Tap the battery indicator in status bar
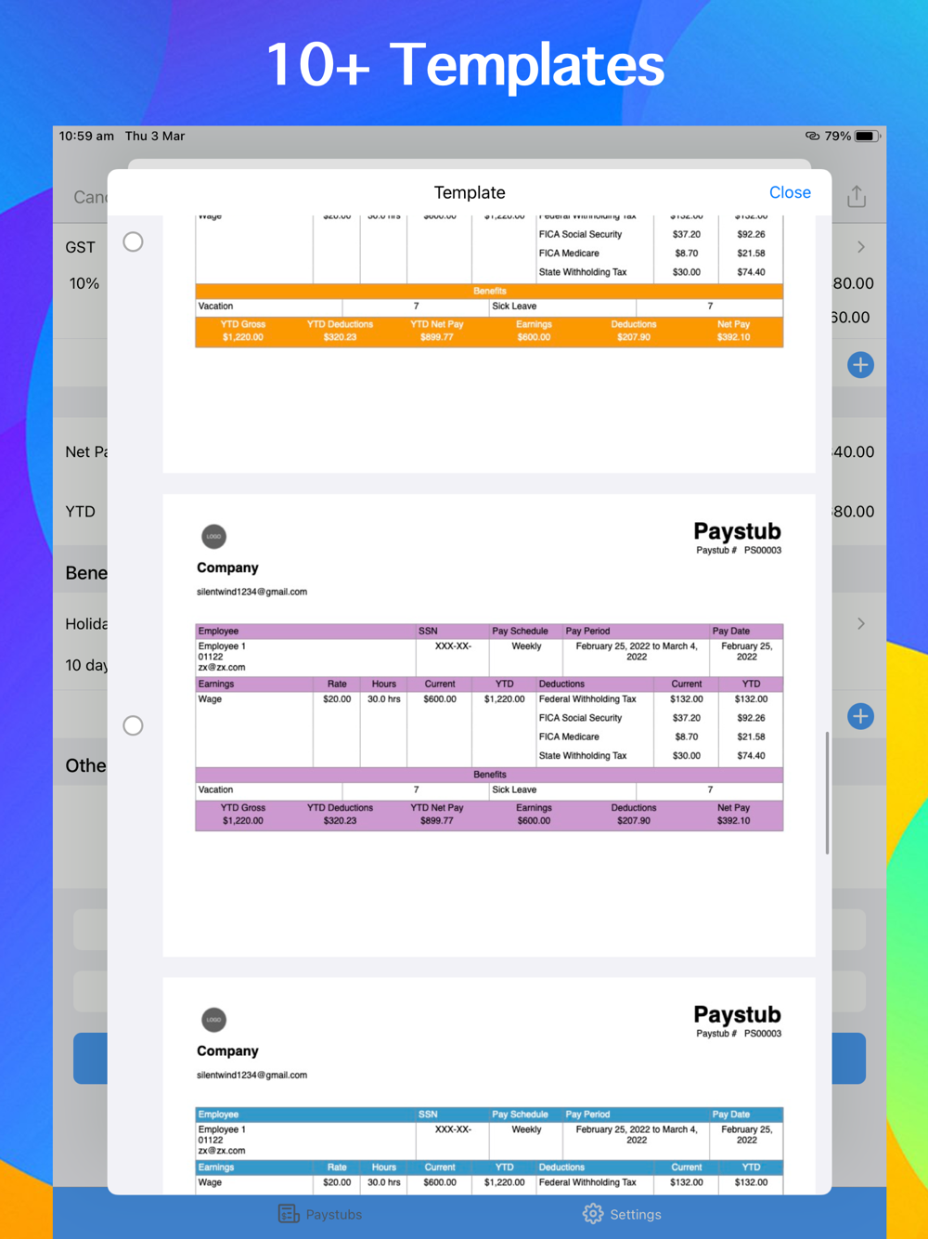 [867, 136]
